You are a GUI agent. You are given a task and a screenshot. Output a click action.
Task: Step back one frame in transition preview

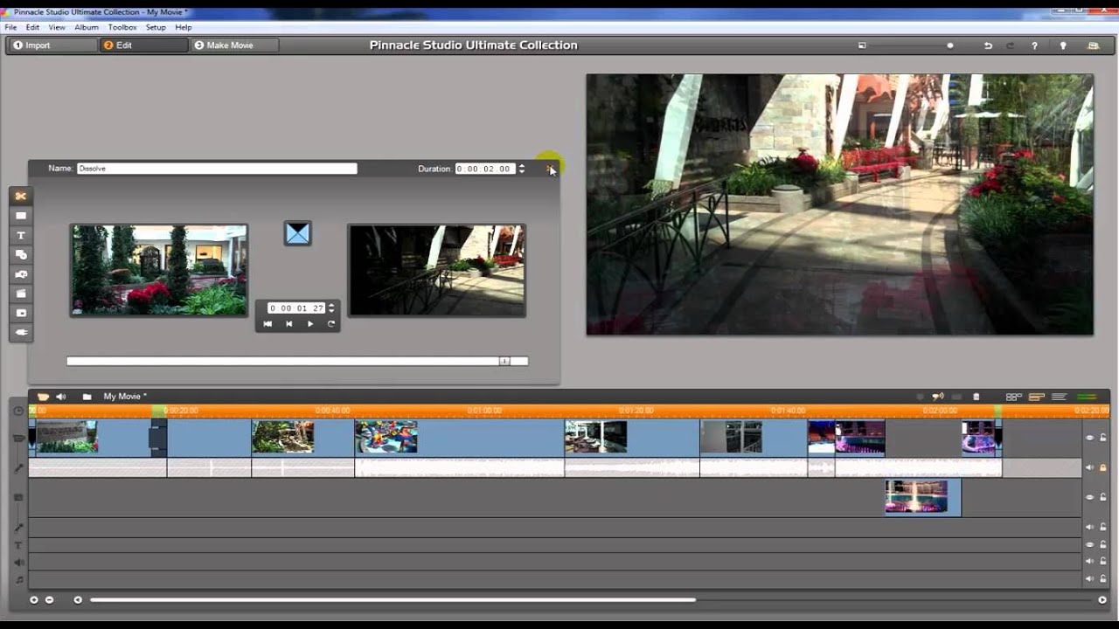[x=289, y=324]
